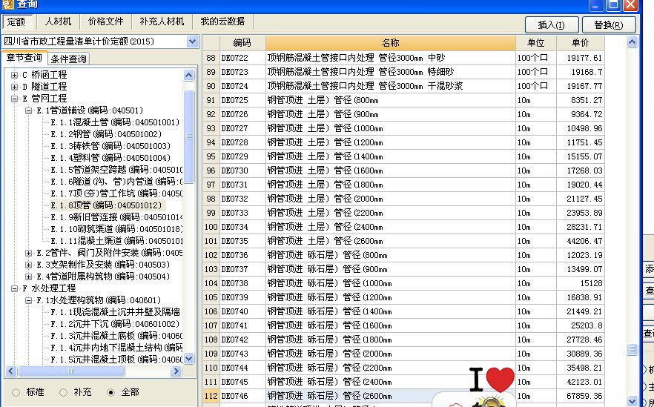The image size is (654, 407).
Task: Click the price 21127.45 cell
Action: [x=581, y=199]
